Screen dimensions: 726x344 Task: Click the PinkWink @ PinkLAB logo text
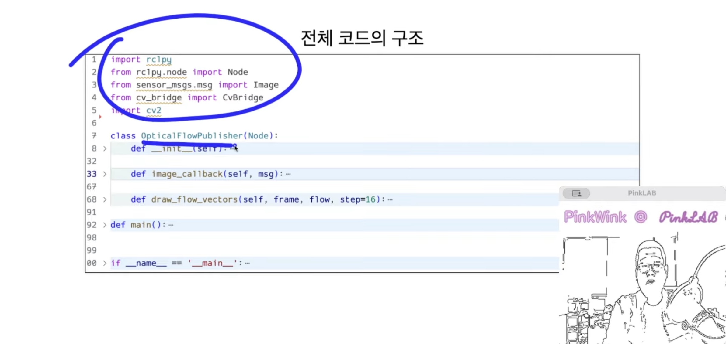(640, 217)
